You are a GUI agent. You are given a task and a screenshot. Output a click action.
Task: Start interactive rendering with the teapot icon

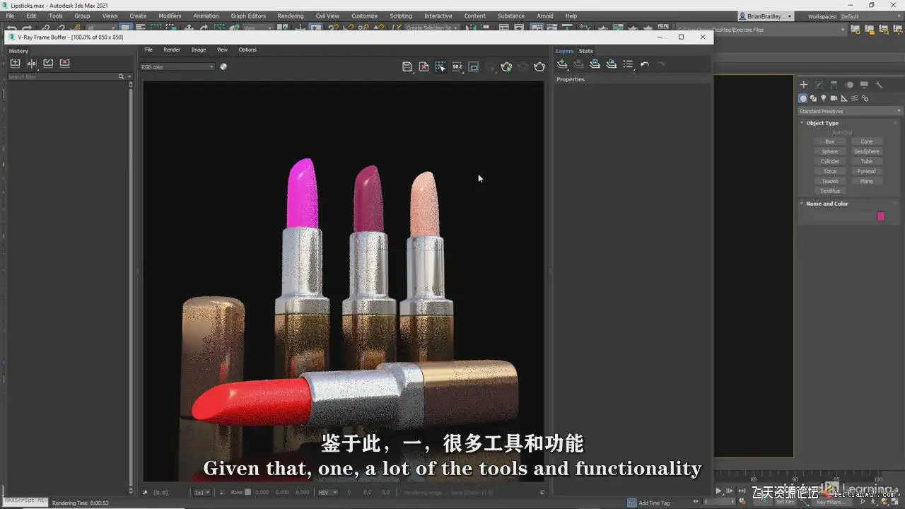506,66
